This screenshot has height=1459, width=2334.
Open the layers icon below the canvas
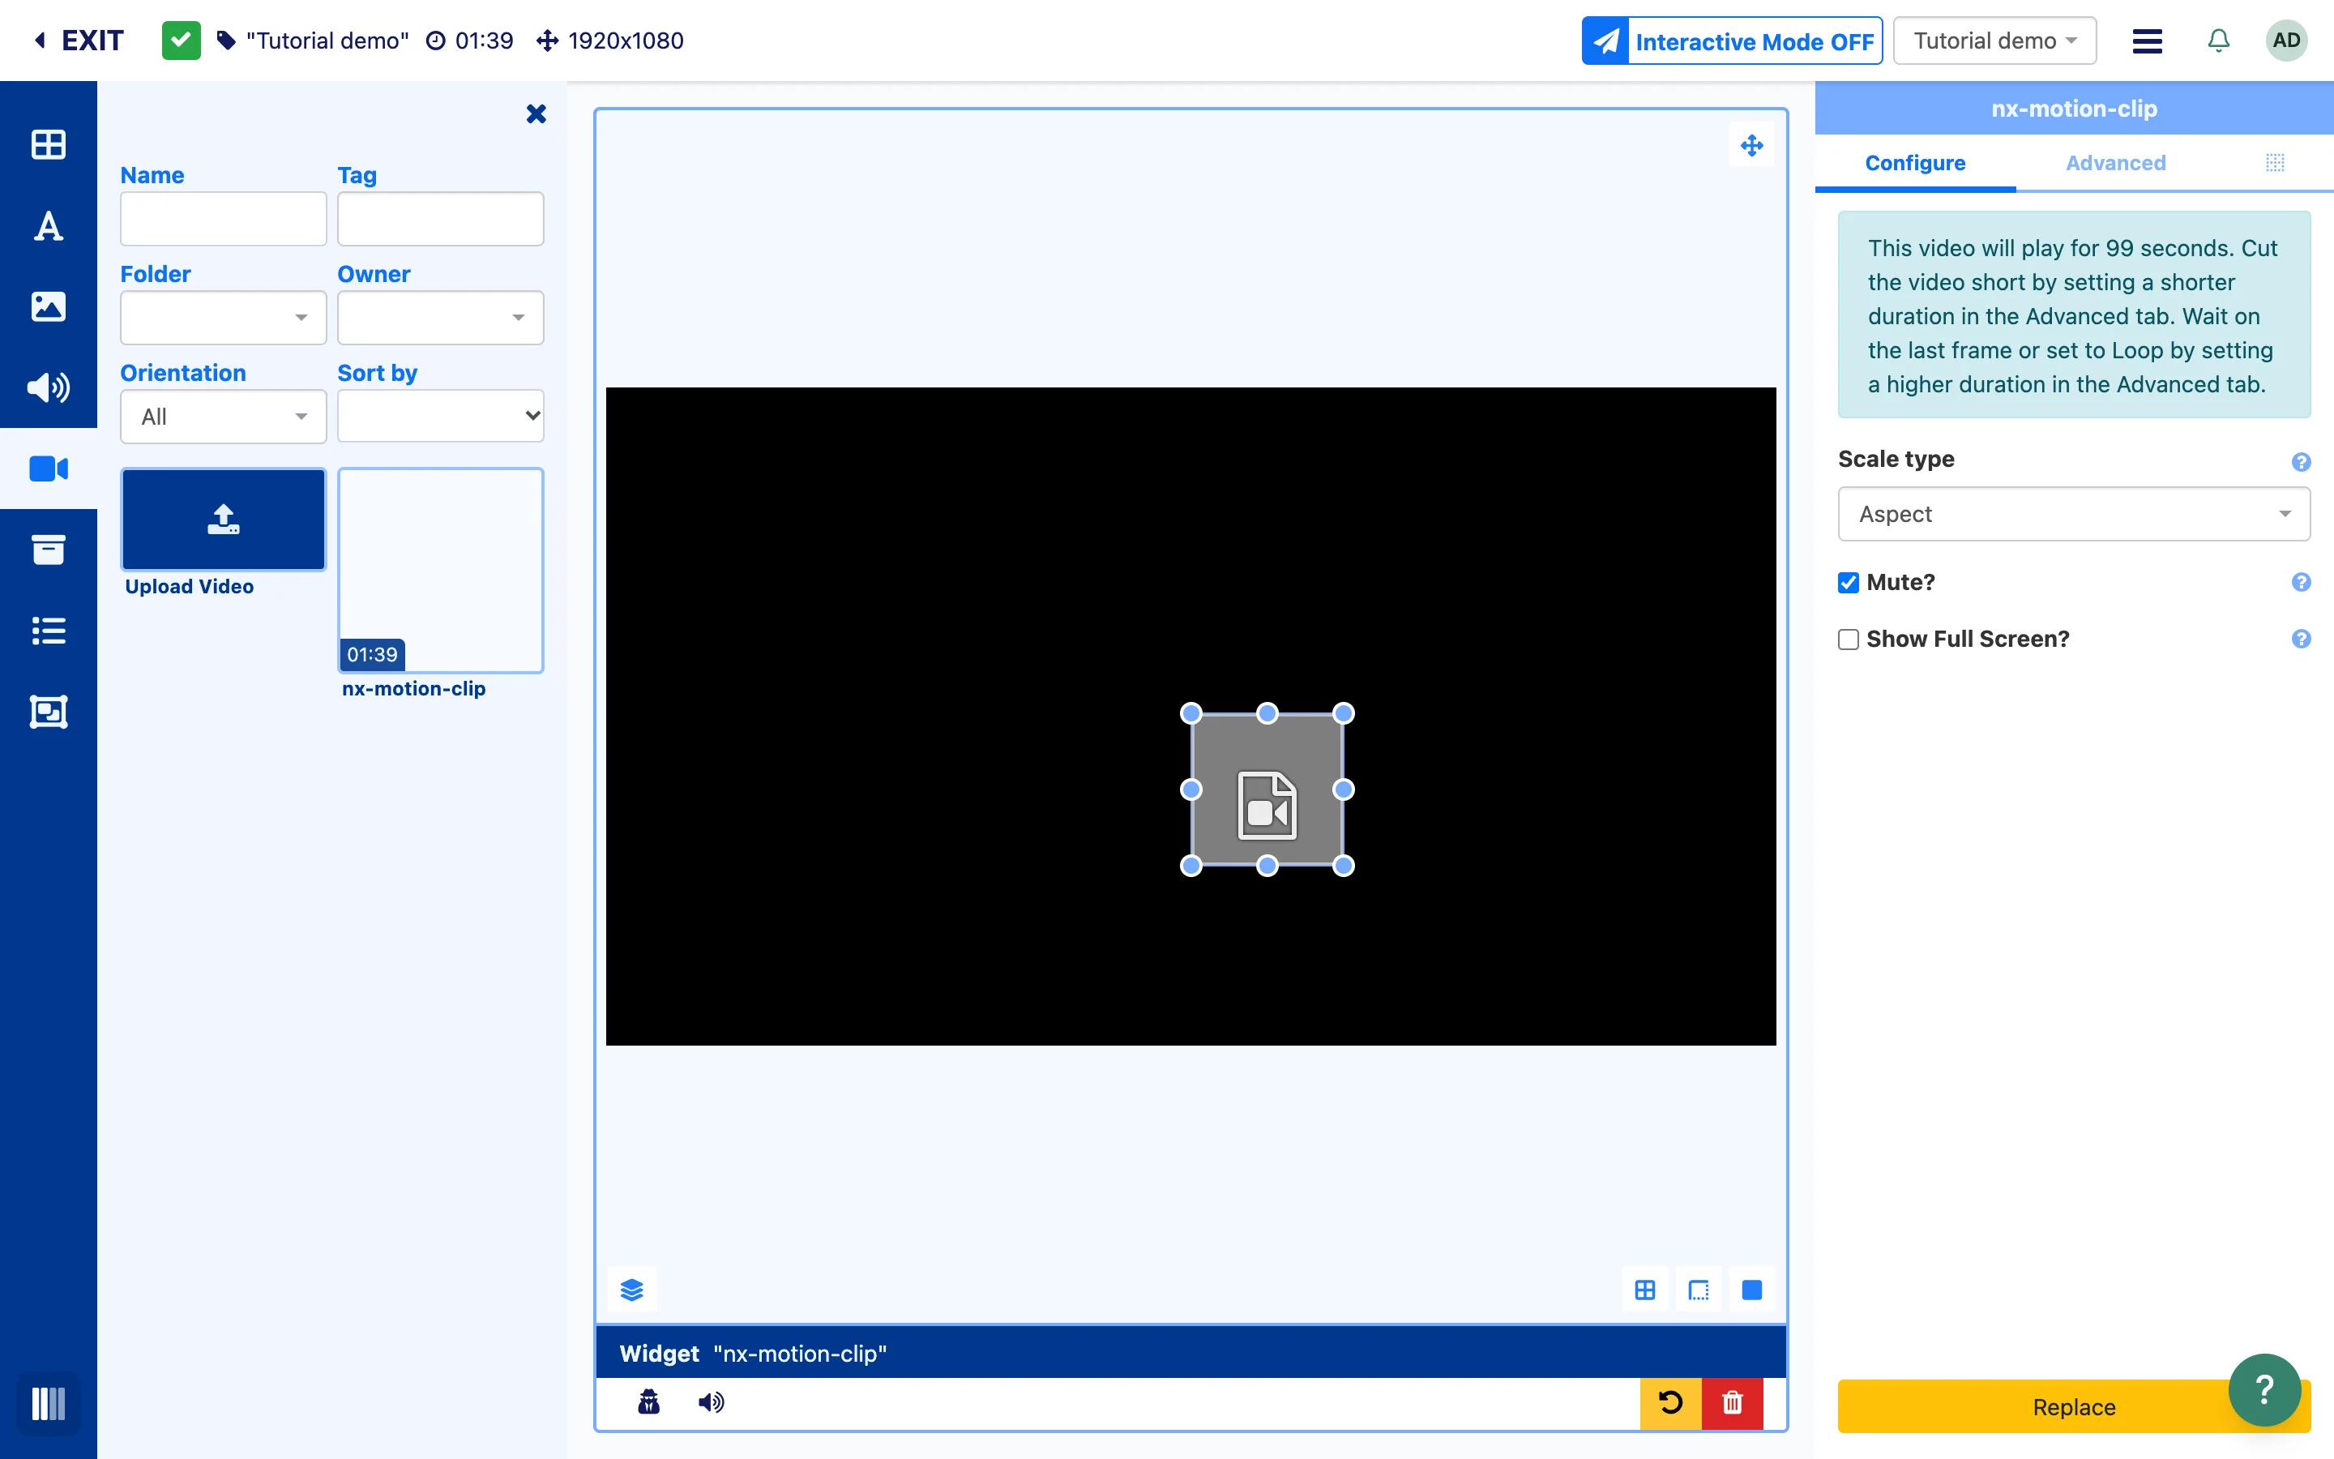(x=632, y=1290)
